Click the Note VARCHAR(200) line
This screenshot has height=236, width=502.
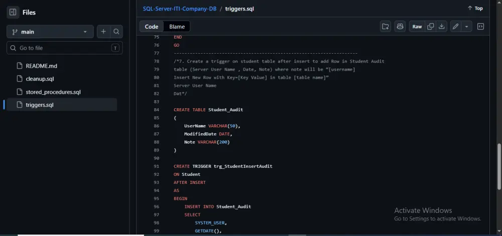pos(207,142)
